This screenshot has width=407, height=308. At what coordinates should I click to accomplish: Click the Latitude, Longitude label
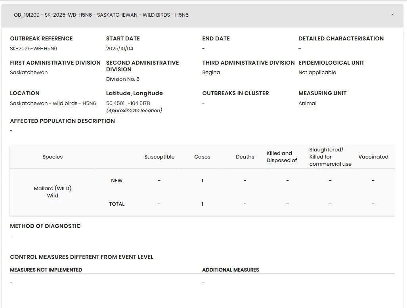pyautogui.click(x=134, y=93)
